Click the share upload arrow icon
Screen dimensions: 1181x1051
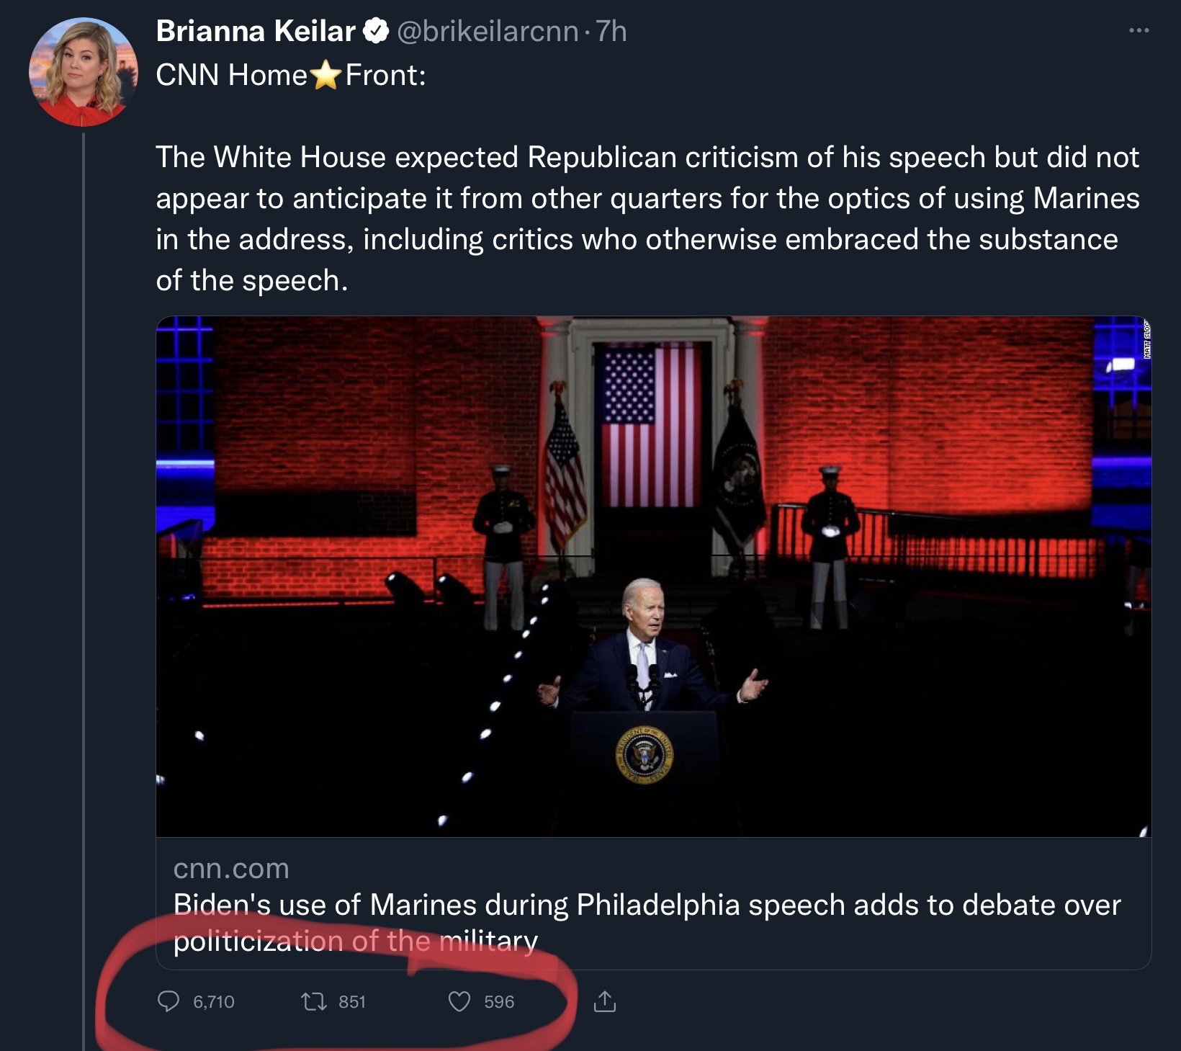pos(605,1001)
